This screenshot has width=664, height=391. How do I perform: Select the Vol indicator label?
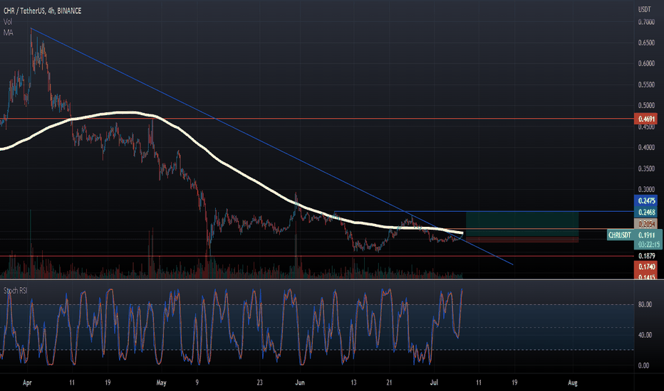pos(8,22)
